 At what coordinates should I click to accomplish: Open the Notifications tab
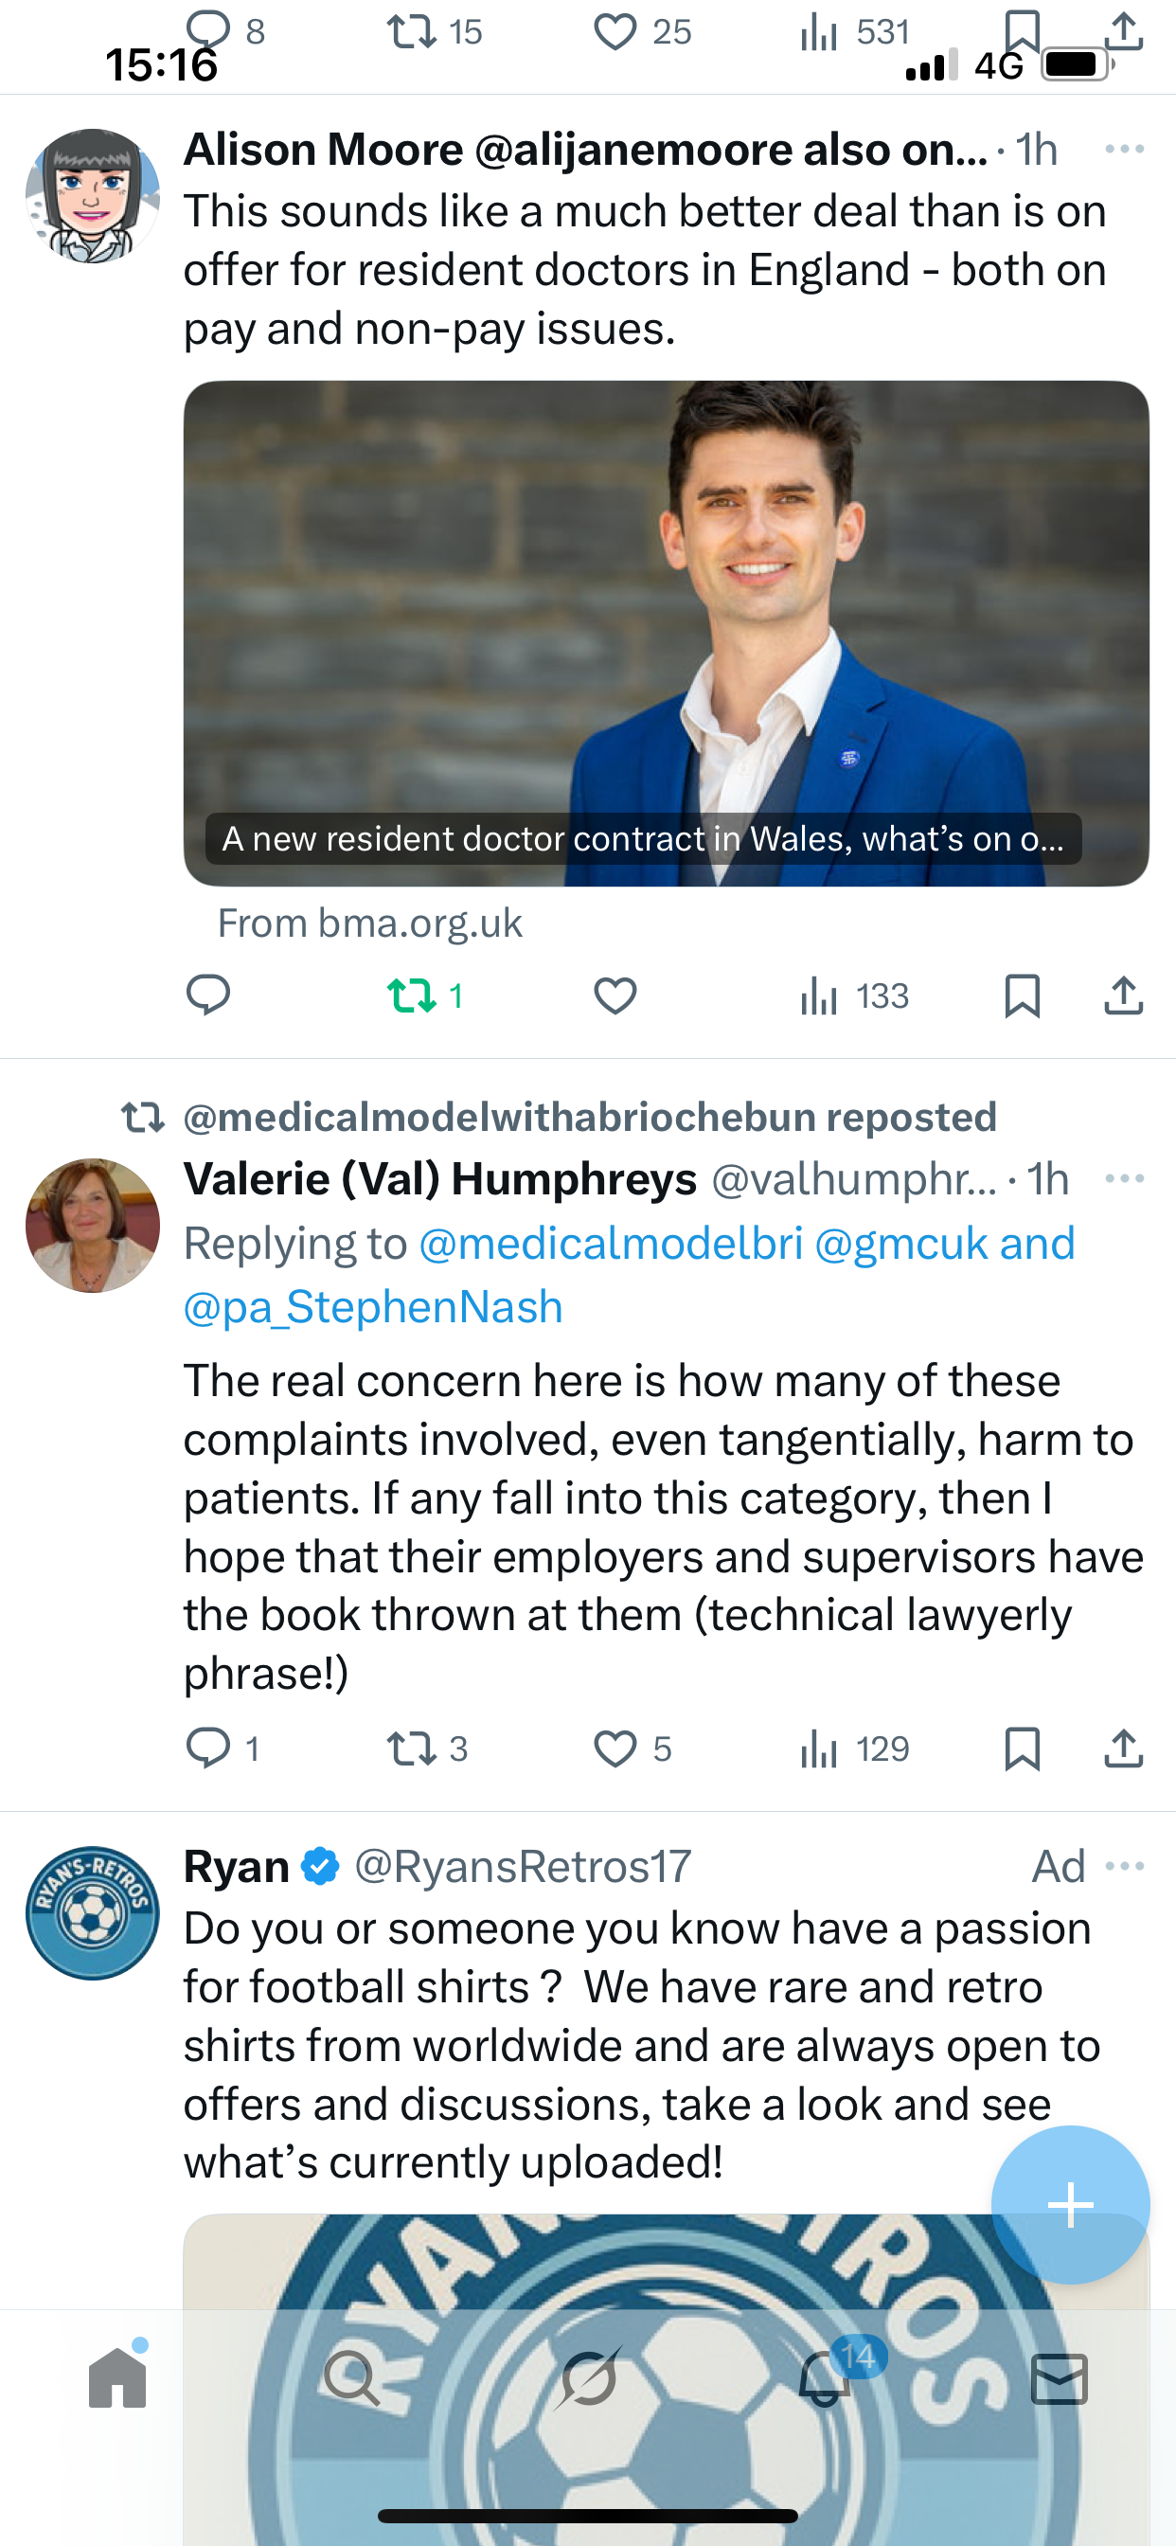tap(825, 2378)
